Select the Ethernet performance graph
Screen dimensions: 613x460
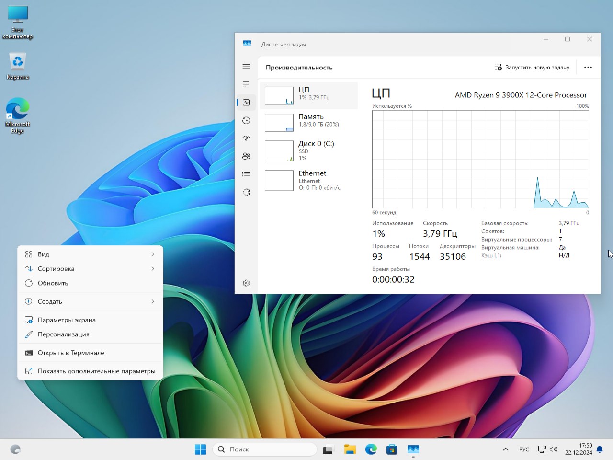309,180
